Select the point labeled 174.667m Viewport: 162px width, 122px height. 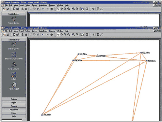[147, 61]
